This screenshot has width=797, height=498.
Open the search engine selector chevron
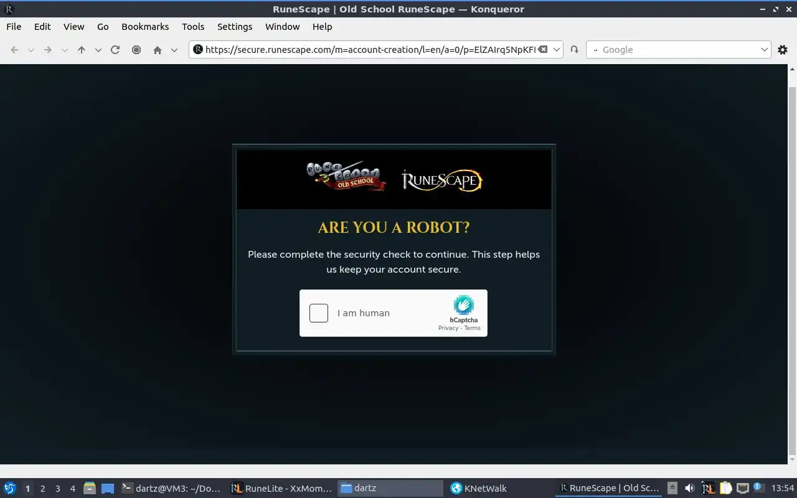pos(595,50)
